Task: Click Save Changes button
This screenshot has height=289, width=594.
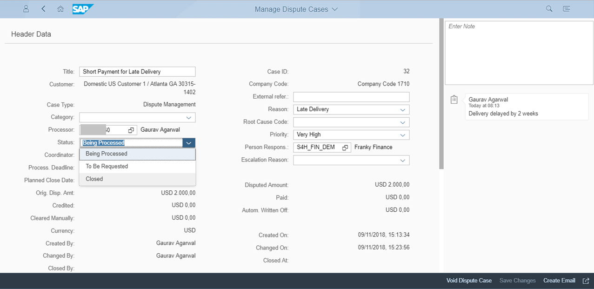Action: 517,281
